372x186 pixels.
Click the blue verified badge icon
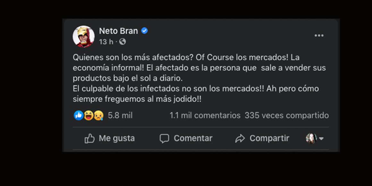pyautogui.click(x=145, y=31)
